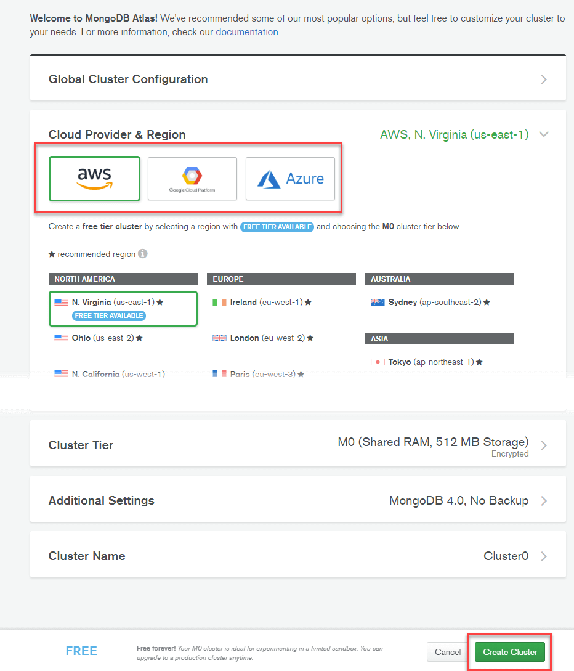This screenshot has height=671, width=574.
Task: Click the Sydney Australia flag icon
Action: click(378, 303)
